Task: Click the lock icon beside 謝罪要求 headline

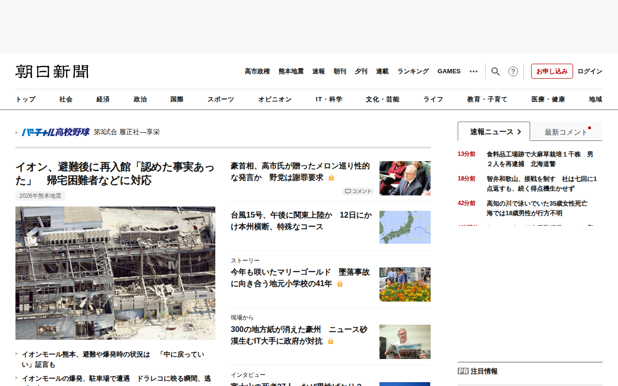Action: [331, 178]
